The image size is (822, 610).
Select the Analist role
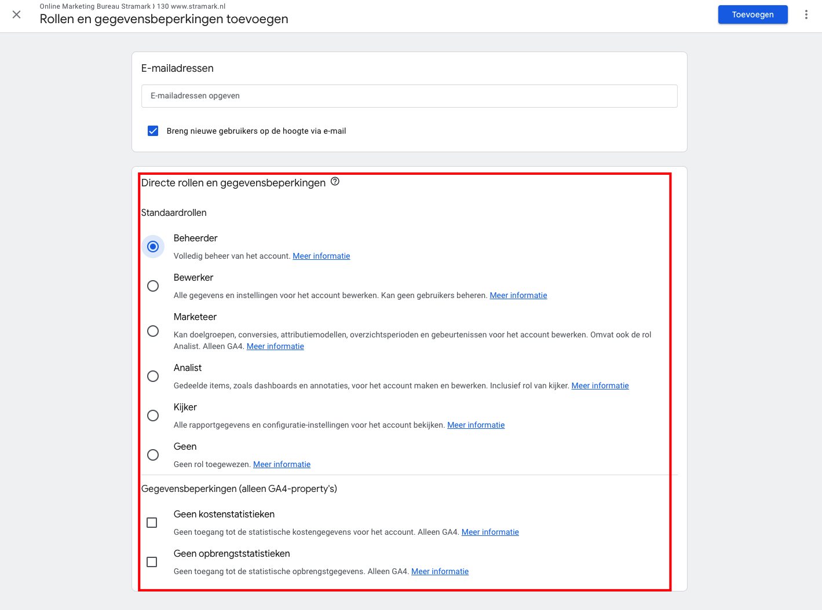pyautogui.click(x=153, y=376)
